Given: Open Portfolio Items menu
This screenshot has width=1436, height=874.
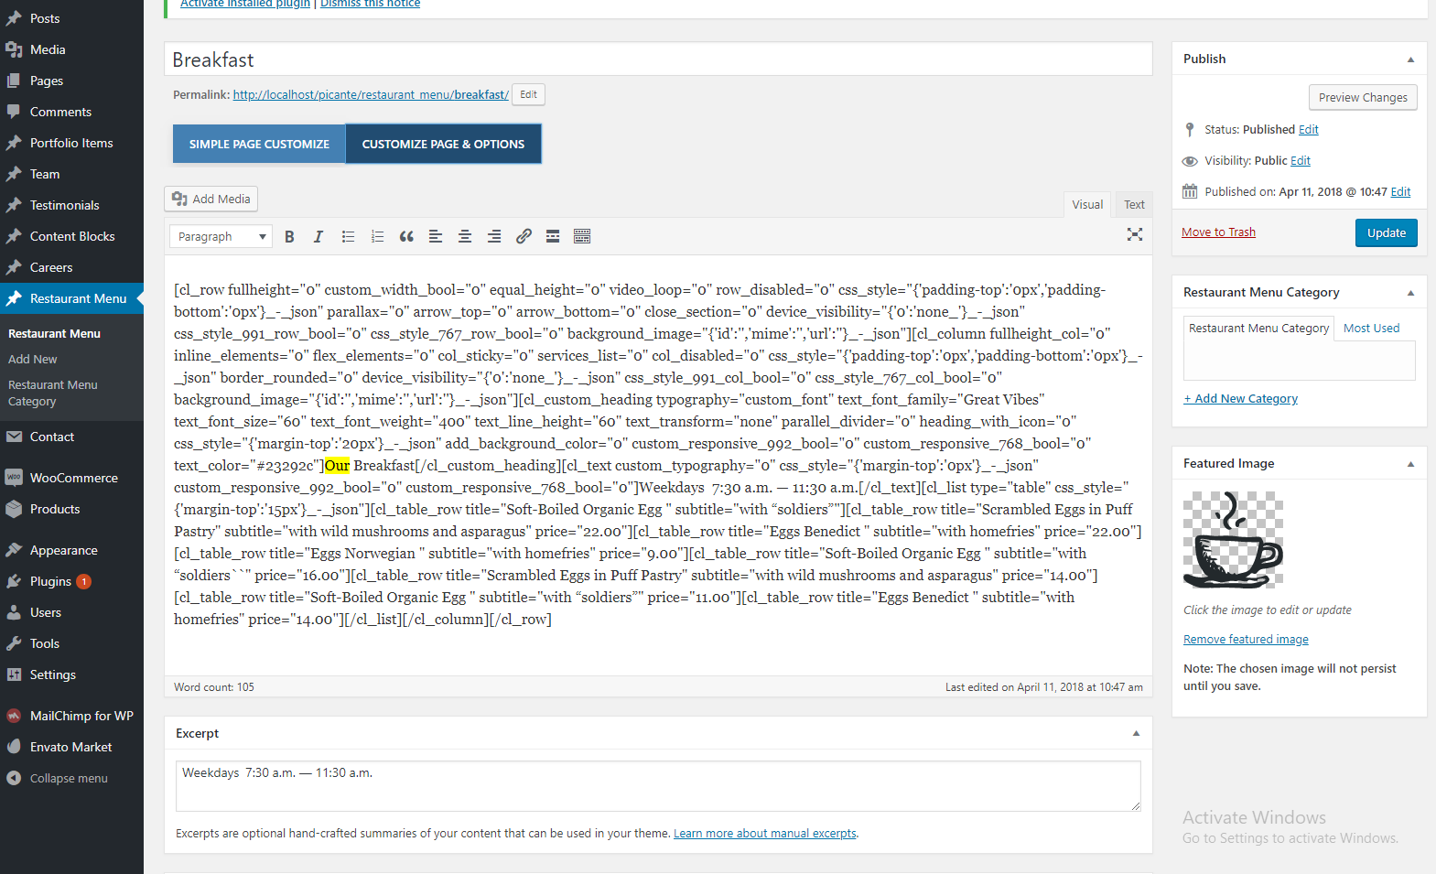Looking at the screenshot, I should (x=71, y=143).
